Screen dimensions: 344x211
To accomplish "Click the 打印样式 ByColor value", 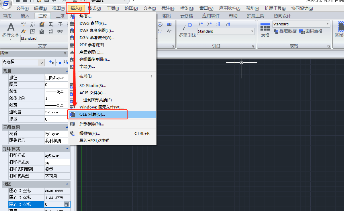I will click(x=57, y=156).
